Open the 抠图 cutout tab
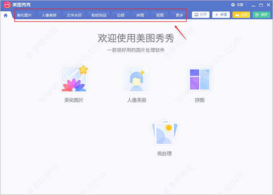 point(160,15)
